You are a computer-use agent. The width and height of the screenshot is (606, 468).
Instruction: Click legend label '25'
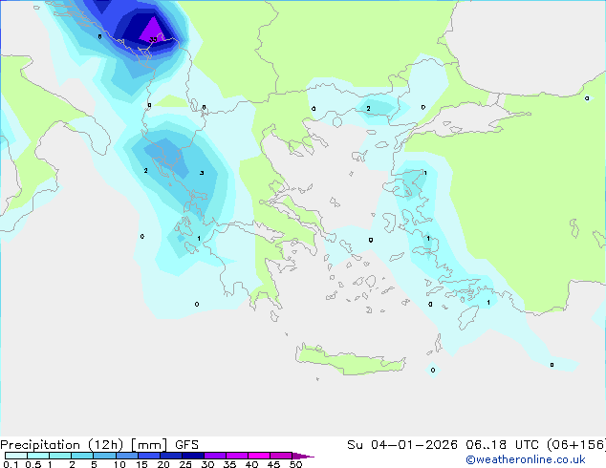click(x=185, y=464)
